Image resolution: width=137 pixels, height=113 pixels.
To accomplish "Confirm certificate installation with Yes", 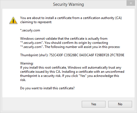I will click(94, 104).
